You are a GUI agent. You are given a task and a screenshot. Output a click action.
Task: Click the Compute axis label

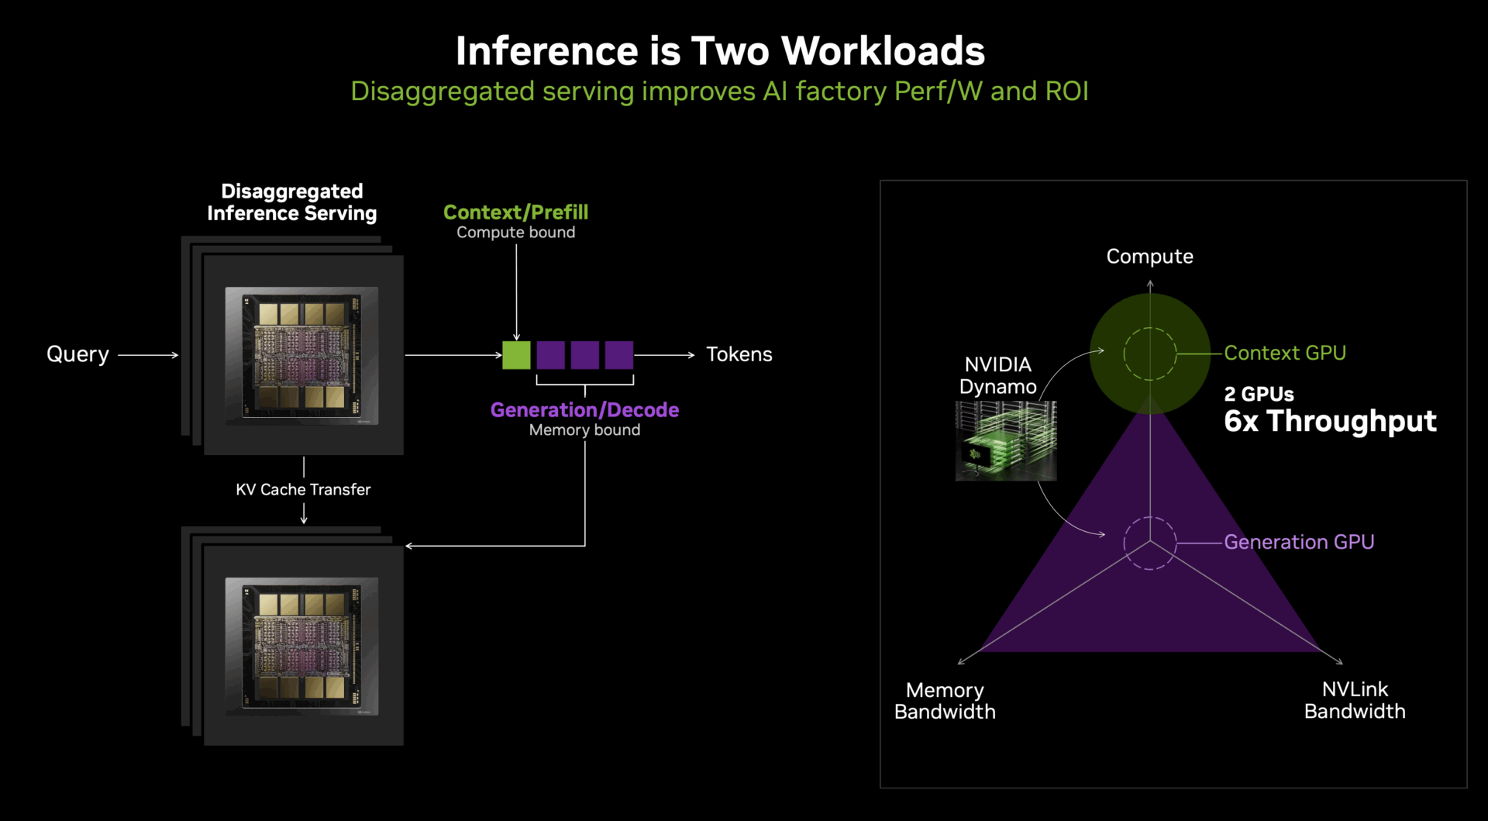point(1149,257)
